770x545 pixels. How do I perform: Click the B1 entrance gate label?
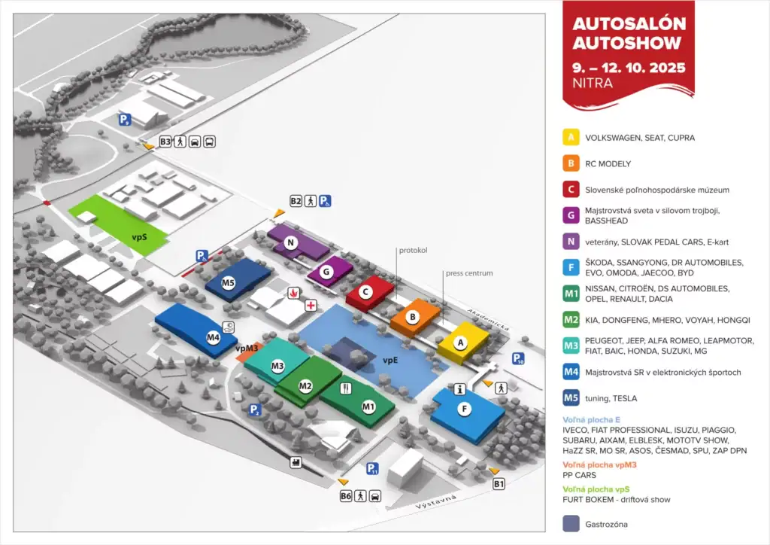click(499, 484)
